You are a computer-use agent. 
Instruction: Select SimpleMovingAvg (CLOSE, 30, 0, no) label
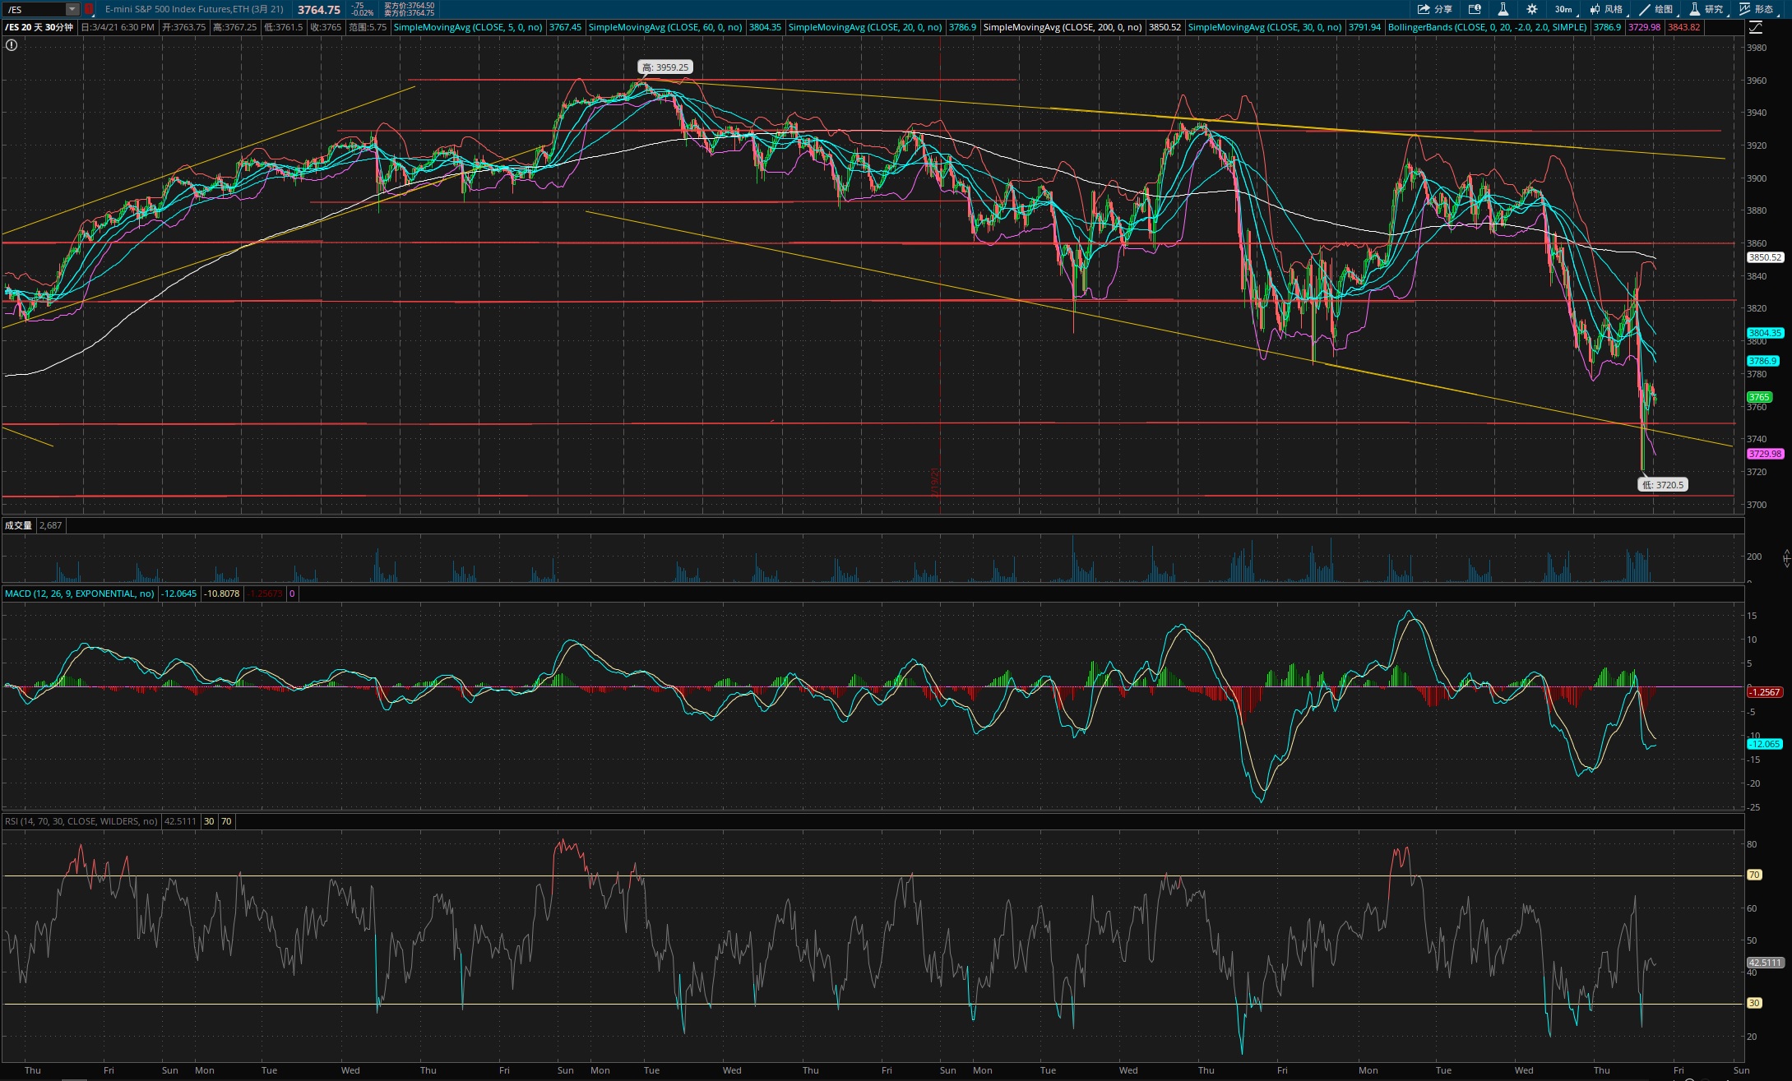1264,27
